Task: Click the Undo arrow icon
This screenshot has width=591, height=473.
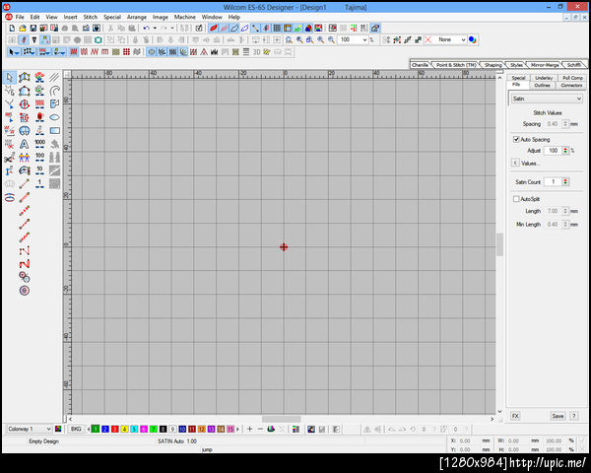Action: pyautogui.click(x=146, y=28)
